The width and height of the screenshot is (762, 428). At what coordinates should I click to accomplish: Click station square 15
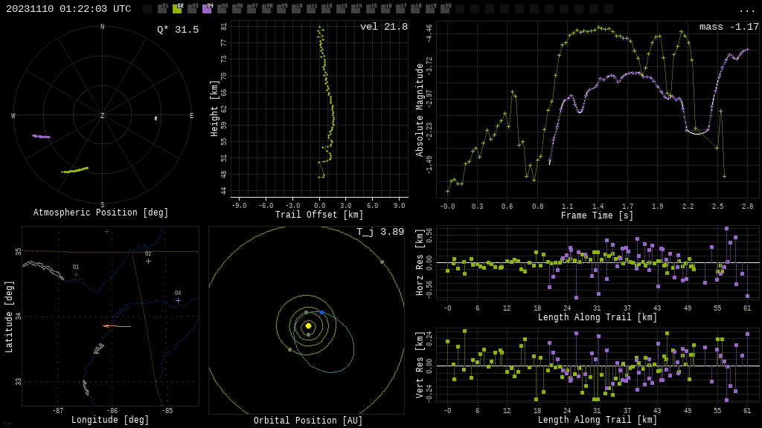coord(370,9)
